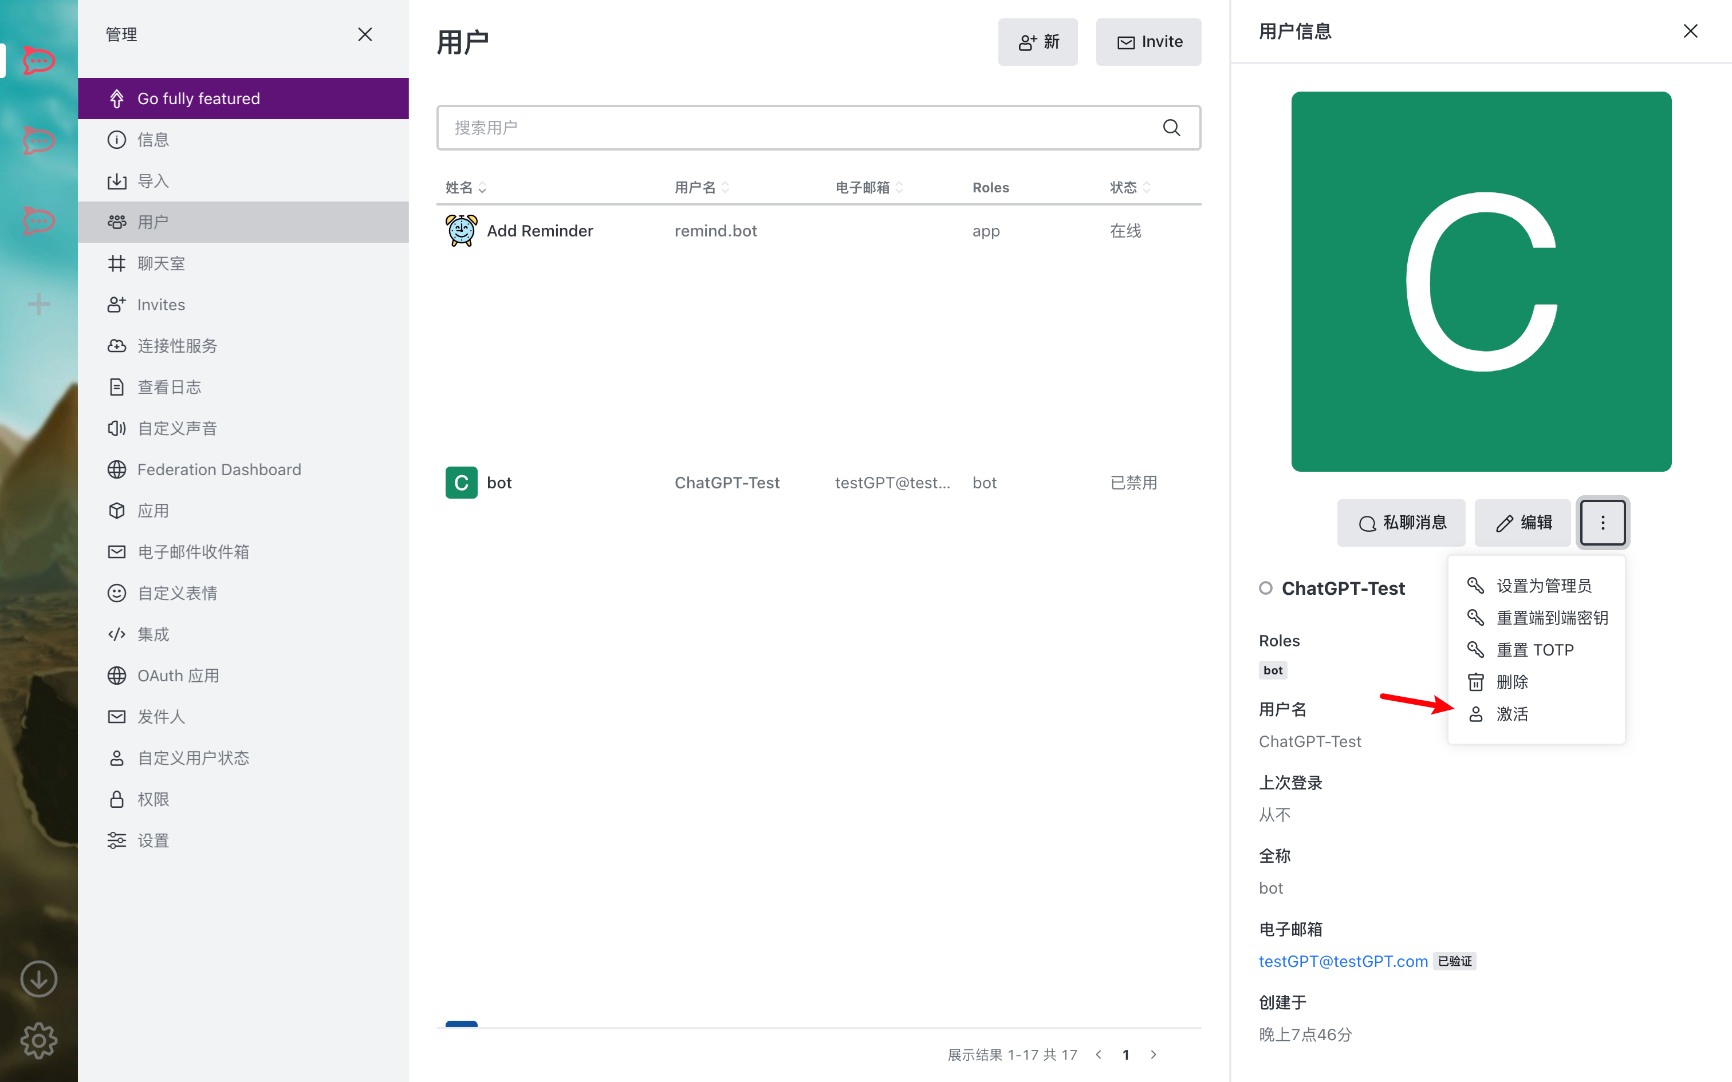The height and width of the screenshot is (1082, 1732).
Task: Select 用户 users section
Action: pyautogui.click(x=243, y=222)
